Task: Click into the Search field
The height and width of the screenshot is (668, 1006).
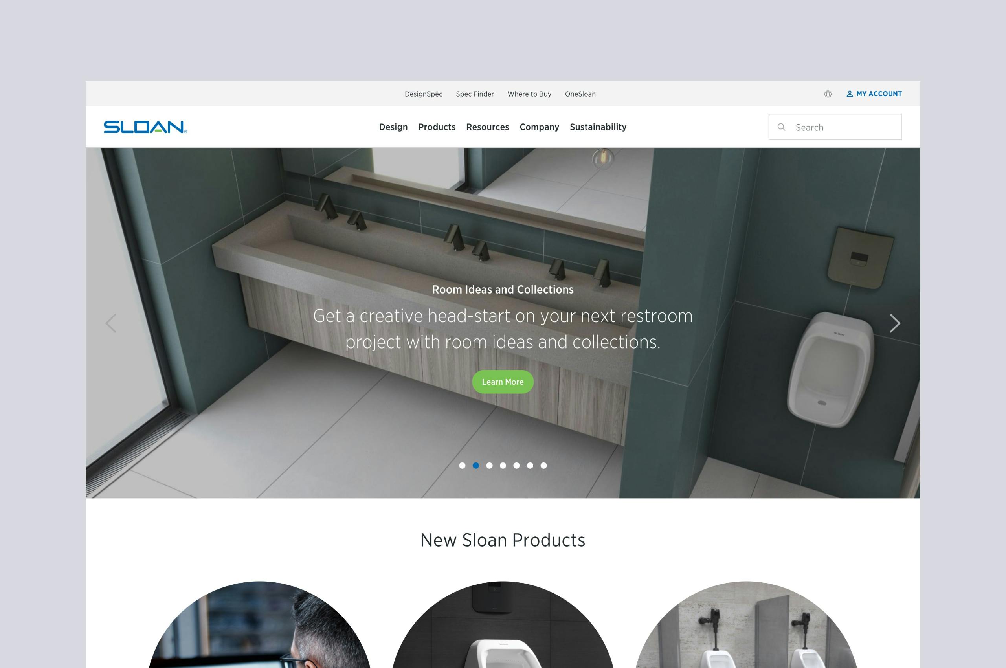Action: coord(835,127)
